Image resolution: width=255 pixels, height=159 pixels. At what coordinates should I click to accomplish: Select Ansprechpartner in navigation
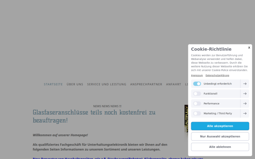click(146, 84)
